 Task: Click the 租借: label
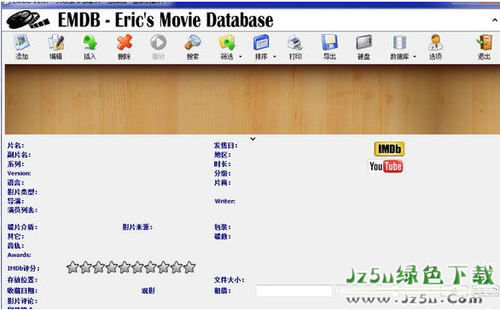click(223, 290)
